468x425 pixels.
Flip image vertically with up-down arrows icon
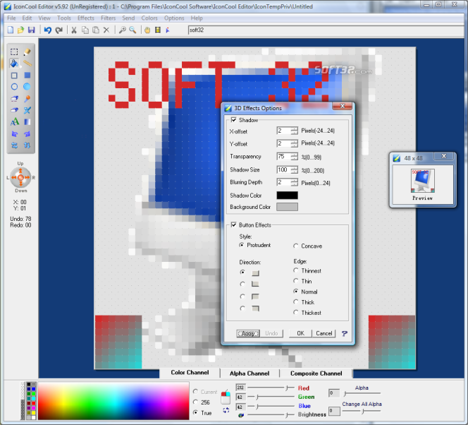pos(27,145)
